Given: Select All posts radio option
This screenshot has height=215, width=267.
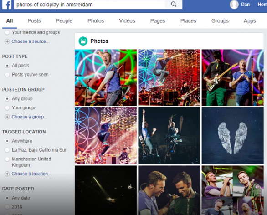Looking at the screenshot, I should 7,66.
